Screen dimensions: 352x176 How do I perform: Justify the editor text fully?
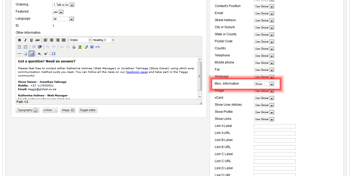coord(64,40)
